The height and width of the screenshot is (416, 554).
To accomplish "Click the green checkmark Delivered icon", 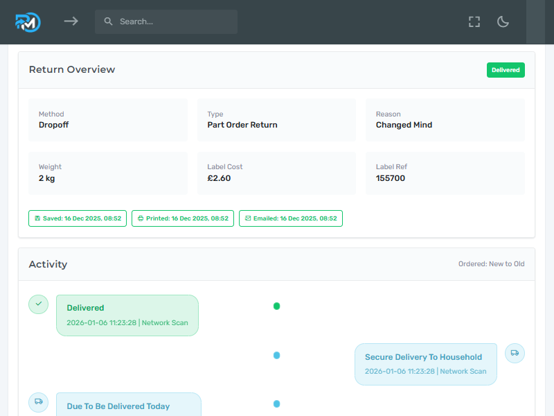I will pos(38,304).
